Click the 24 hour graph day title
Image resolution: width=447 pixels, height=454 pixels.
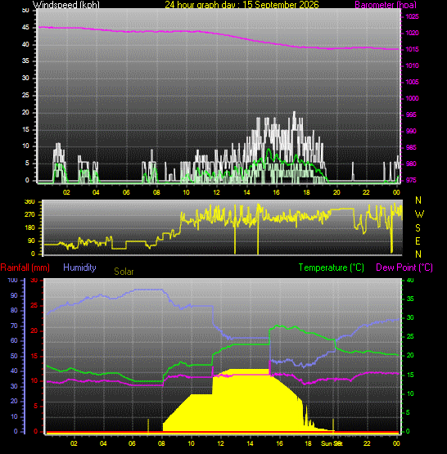point(242,4)
